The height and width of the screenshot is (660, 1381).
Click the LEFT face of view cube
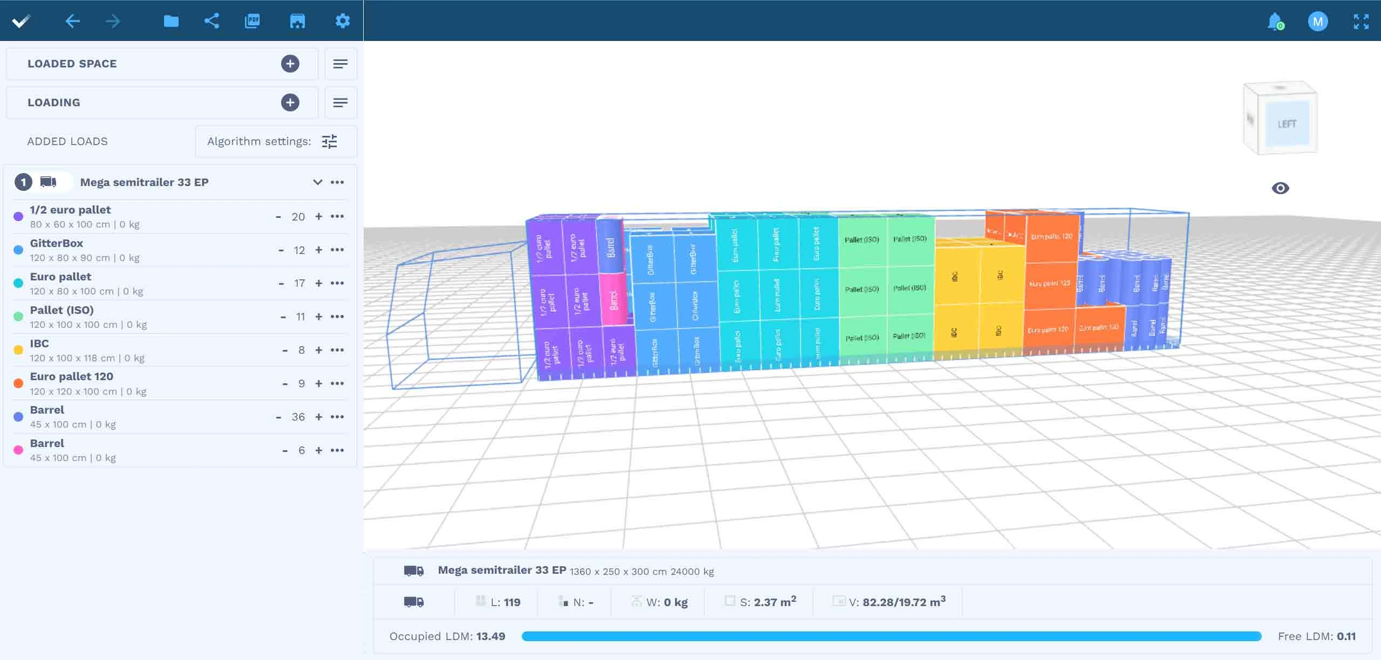click(1287, 124)
